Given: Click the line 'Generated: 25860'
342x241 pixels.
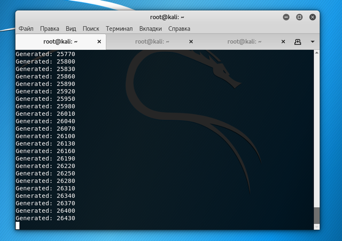Looking at the screenshot, I should tap(45, 77).
